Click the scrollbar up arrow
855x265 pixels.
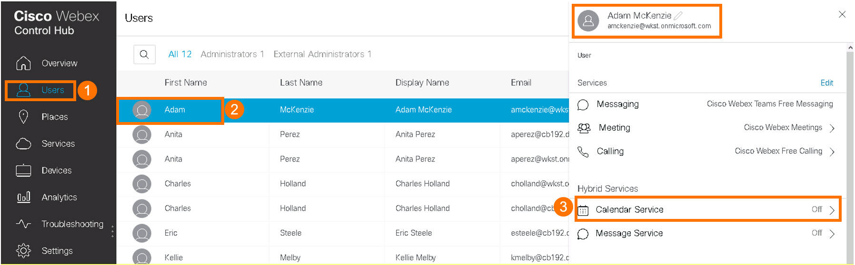[850, 47]
